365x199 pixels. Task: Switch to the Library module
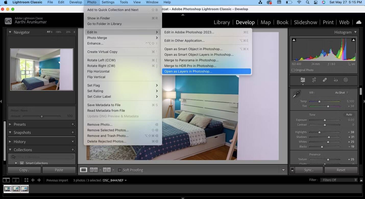tap(222, 22)
